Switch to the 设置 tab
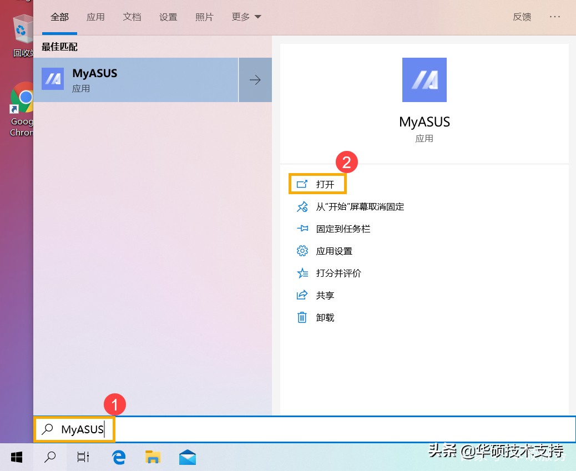 [x=168, y=17]
